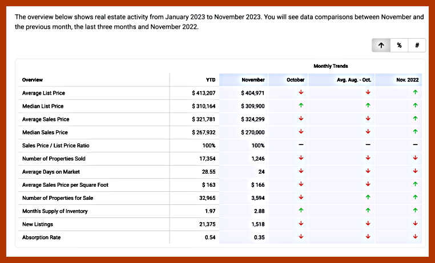Click October red arrow for Average List Price
Screen dimensions: 435x263
pyautogui.click(x=301, y=92)
